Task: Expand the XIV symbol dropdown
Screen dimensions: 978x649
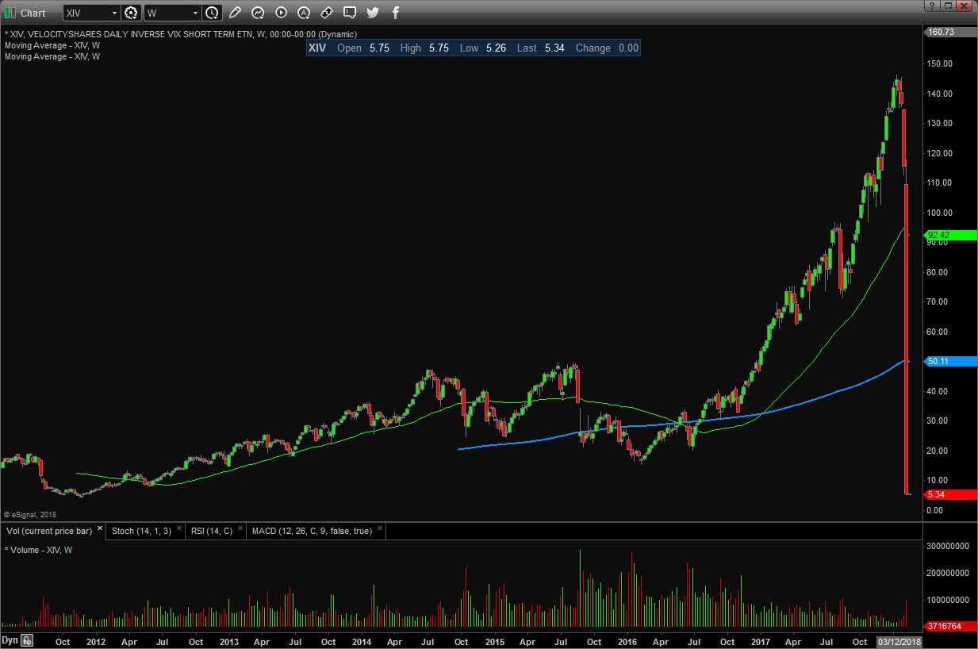Action: click(115, 13)
